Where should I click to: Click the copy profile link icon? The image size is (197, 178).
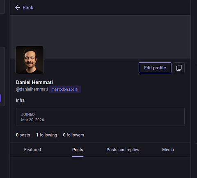pyautogui.click(x=179, y=68)
